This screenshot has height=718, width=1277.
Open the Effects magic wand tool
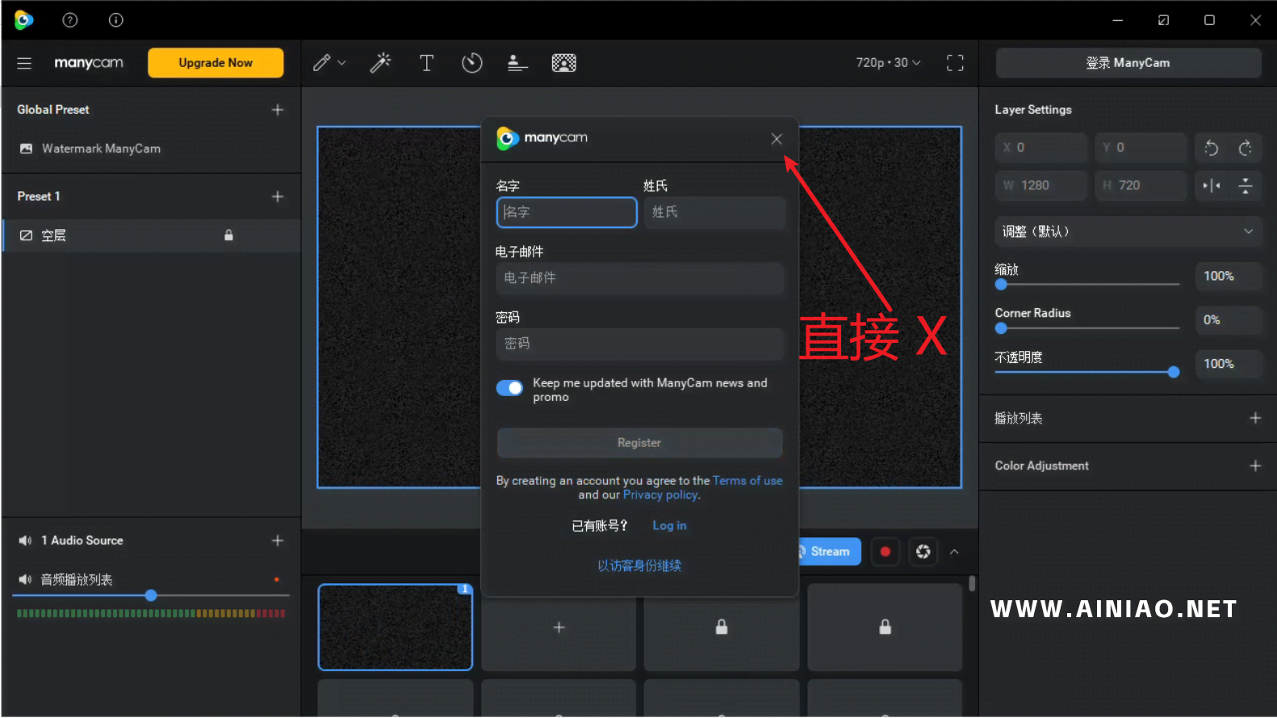[380, 63]
